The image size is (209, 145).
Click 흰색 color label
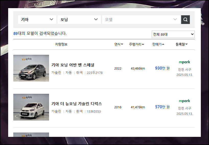click(79, 111)
